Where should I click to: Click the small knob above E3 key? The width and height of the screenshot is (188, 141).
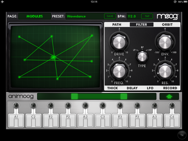tap(120, 105)
